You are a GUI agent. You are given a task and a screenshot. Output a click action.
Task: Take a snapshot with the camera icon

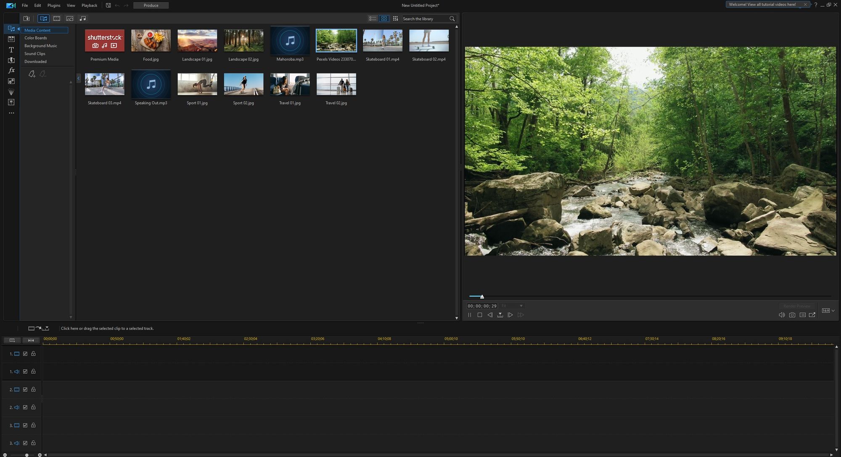[x=792, y=315]
